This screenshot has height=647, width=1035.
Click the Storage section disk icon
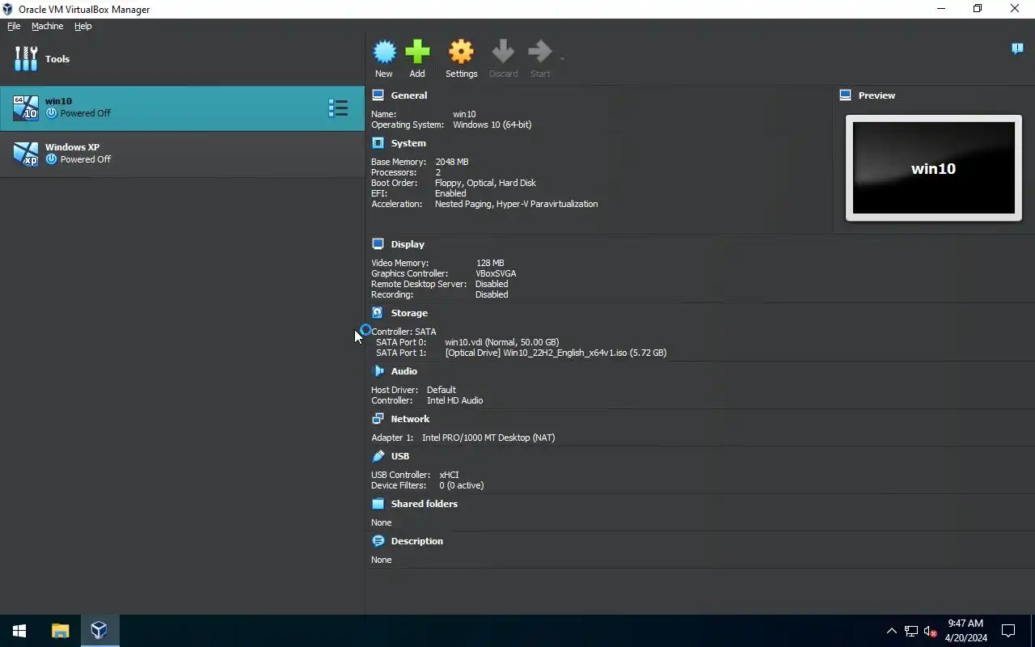378,312
